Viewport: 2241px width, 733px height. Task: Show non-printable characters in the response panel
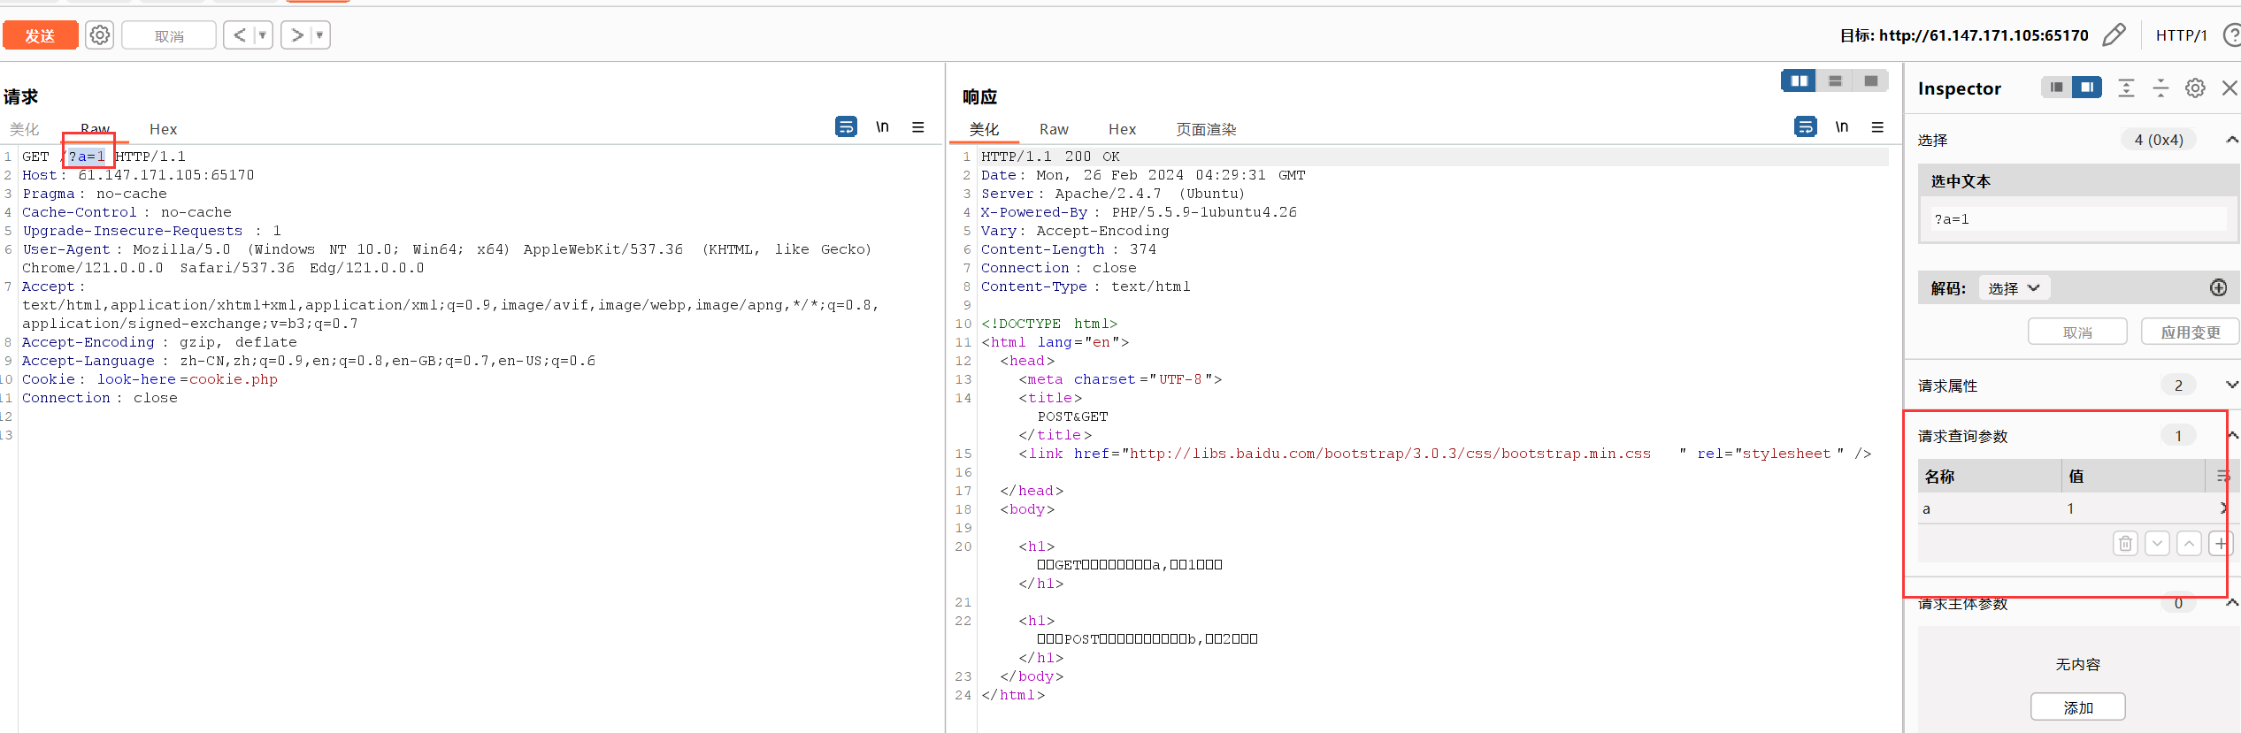1841,127
